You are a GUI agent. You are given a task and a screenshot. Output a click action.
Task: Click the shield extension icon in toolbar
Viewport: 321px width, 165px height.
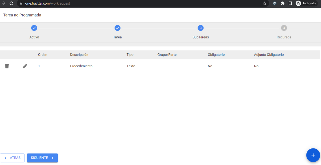274,3
